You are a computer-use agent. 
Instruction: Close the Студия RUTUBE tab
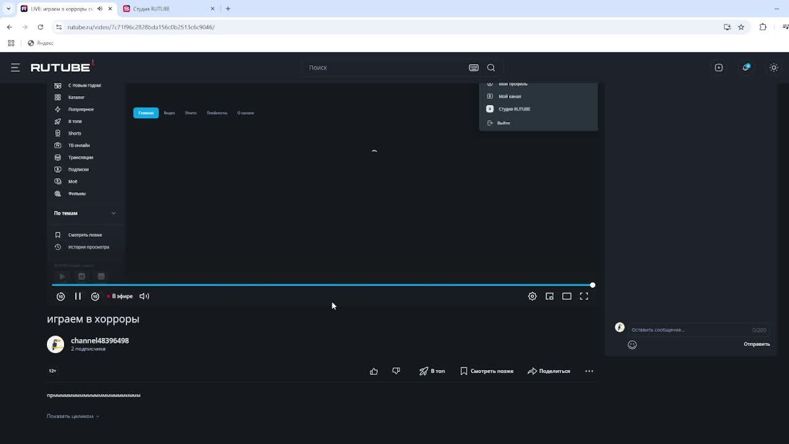point(213,9)
